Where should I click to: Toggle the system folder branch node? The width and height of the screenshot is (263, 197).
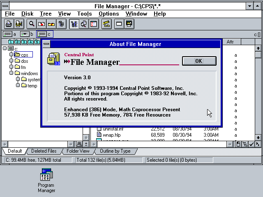[x=18, y=79]
